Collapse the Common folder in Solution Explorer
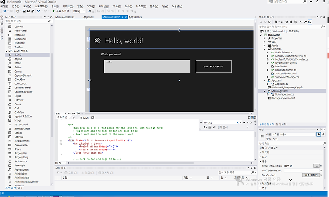This screenshot has width=329, height=197. (264, 49)
